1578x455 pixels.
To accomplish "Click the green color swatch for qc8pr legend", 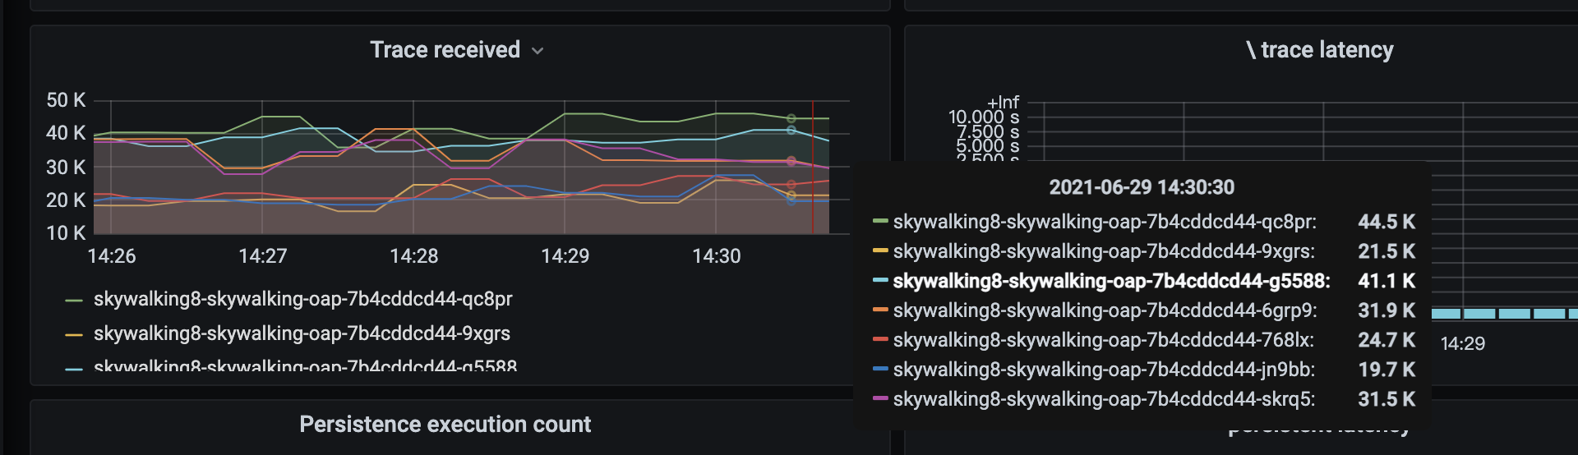I will (74, 301).
